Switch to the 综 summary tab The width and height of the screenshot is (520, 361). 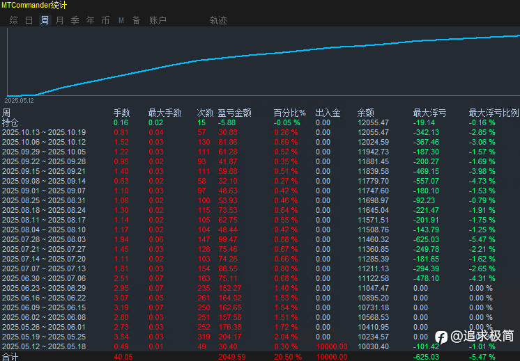(14, 21)
